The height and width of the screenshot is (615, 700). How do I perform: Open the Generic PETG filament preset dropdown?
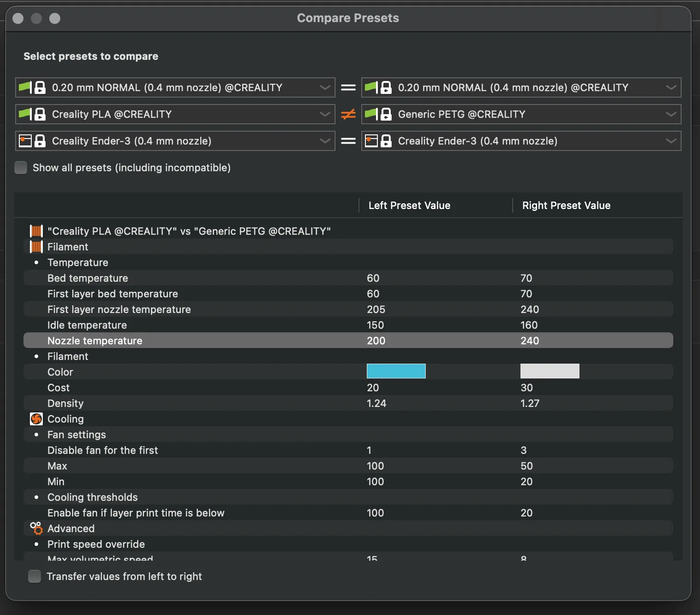521,114
